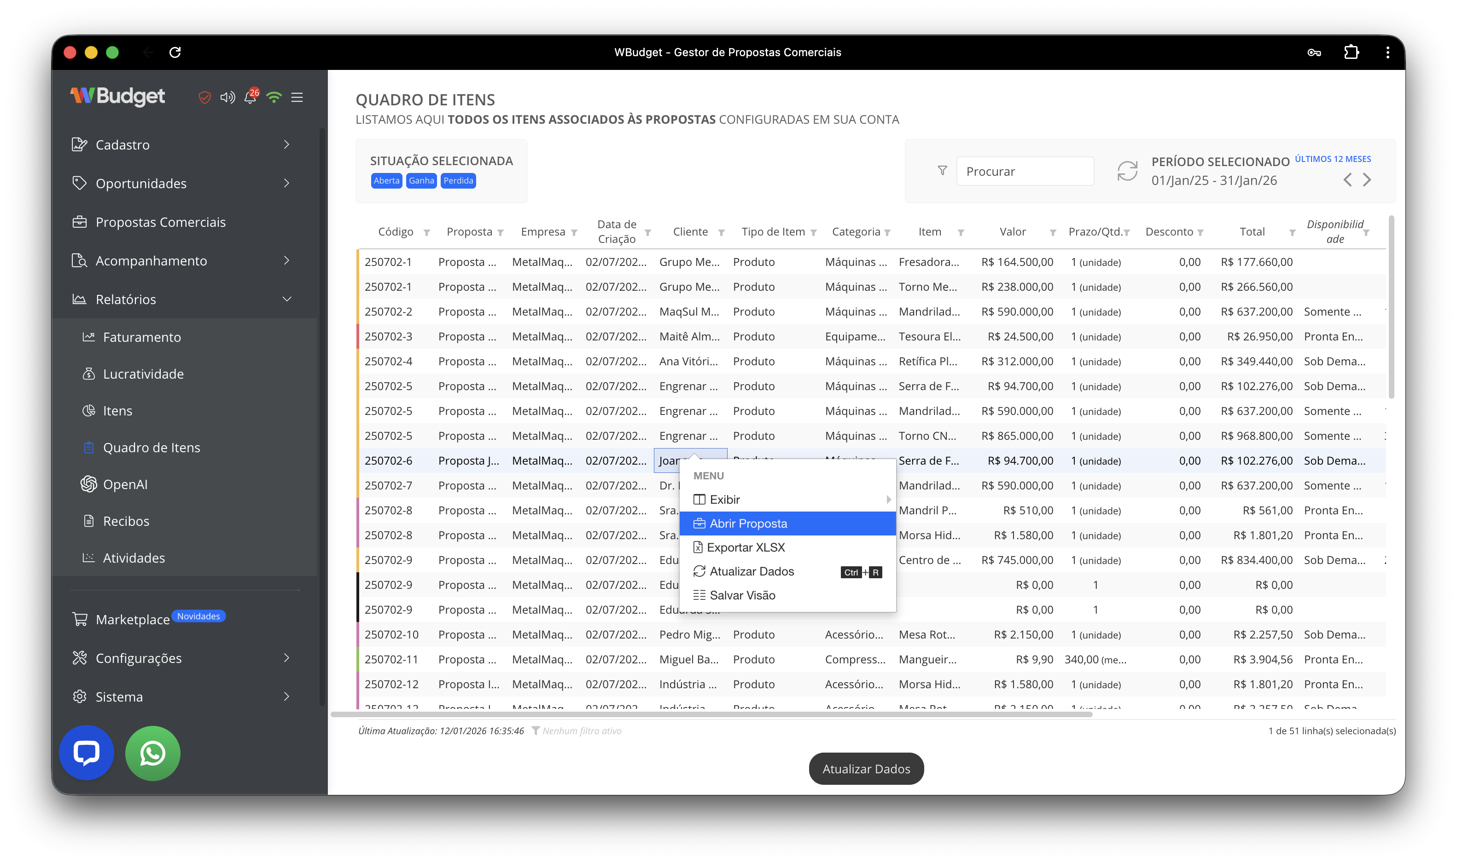Click the filter funnel beside Procurar

click(x=942, y=171)
